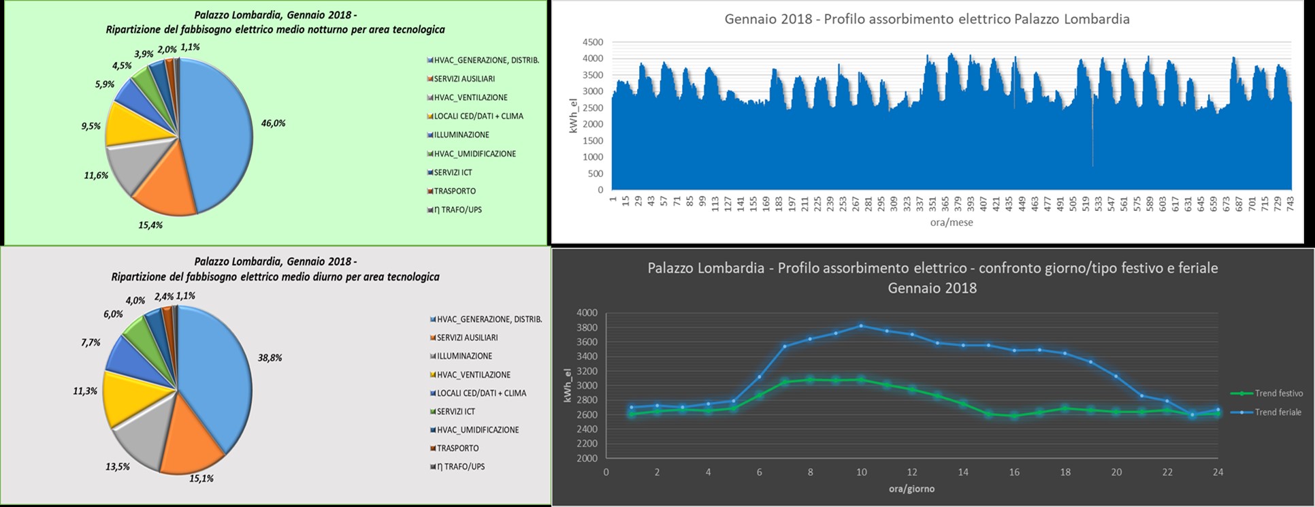The image size is (1315, 507).
Task: Select the 'ora/giorno' axis title
Action: (x=911, y=489)
